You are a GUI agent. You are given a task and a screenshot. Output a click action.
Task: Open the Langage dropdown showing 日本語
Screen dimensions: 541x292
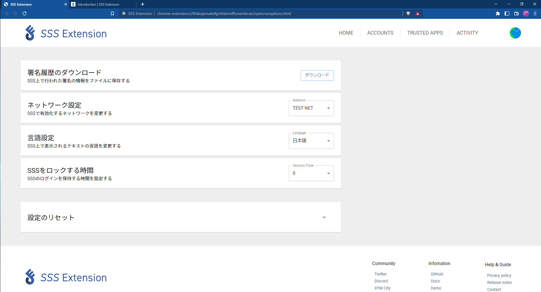311,141
